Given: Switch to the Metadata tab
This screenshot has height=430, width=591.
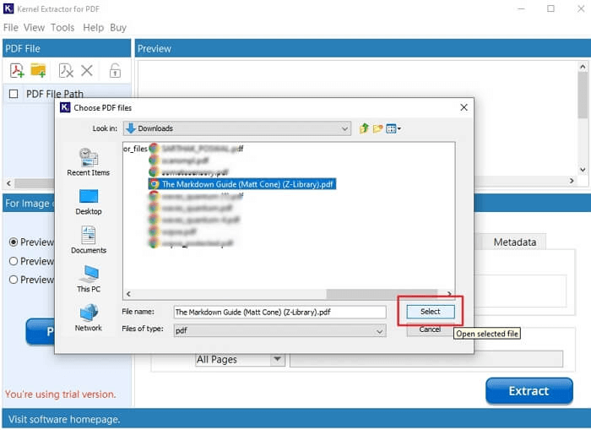Looking at the screenshot, I should (515, 242).
